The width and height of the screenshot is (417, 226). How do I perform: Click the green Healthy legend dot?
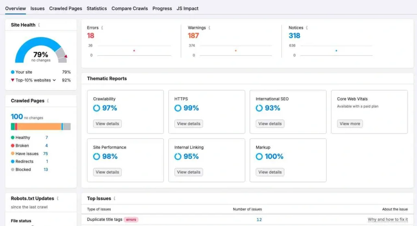pyautogui.click(x=13, y=138)
